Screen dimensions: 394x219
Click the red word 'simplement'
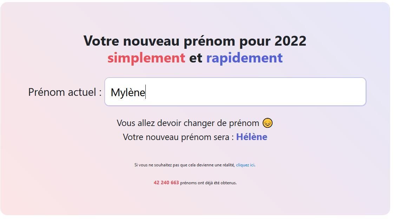(146, 58)
